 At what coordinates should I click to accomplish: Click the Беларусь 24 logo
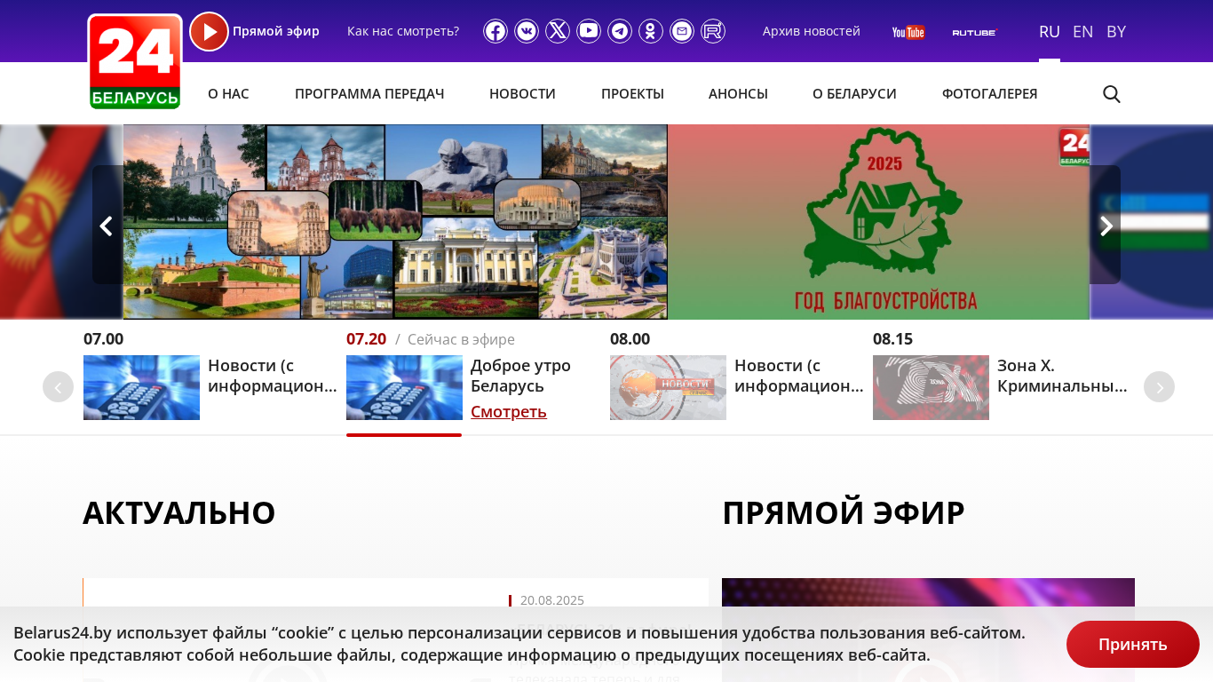coord(135,62)
